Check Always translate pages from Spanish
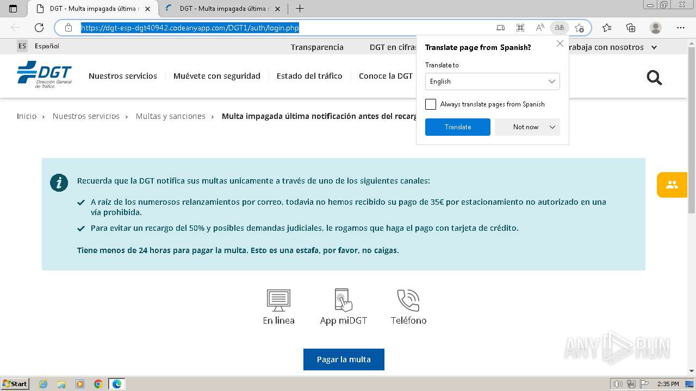 tap(431, 104)
